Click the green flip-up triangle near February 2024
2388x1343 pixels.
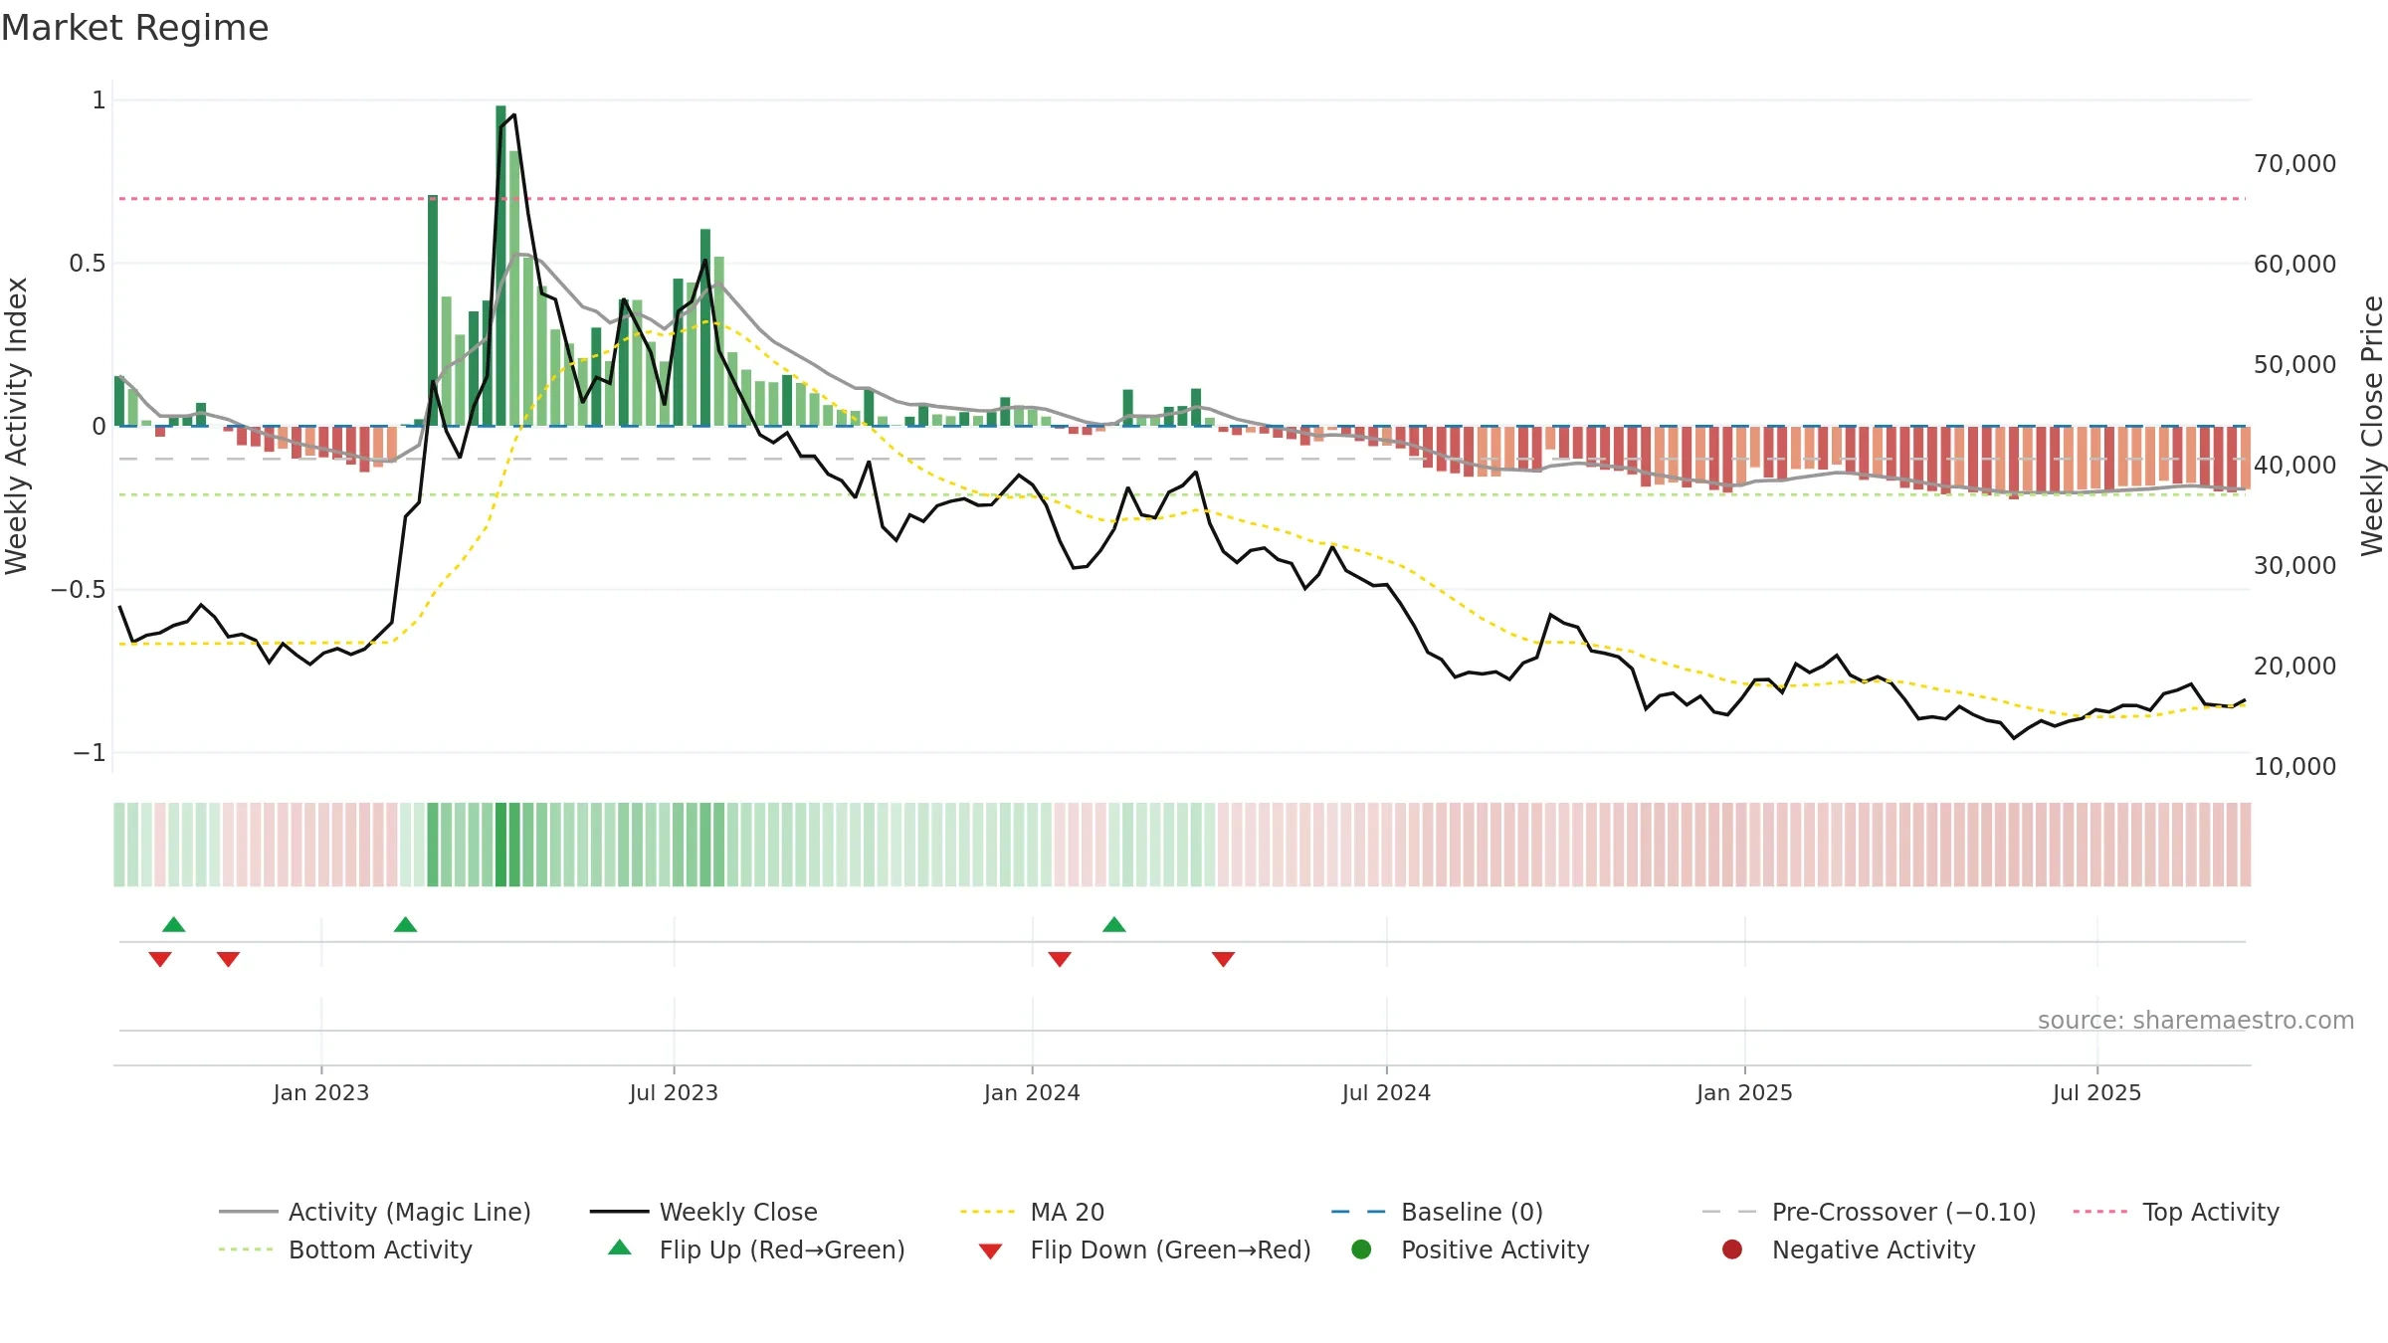click(x=1114, y=924)
